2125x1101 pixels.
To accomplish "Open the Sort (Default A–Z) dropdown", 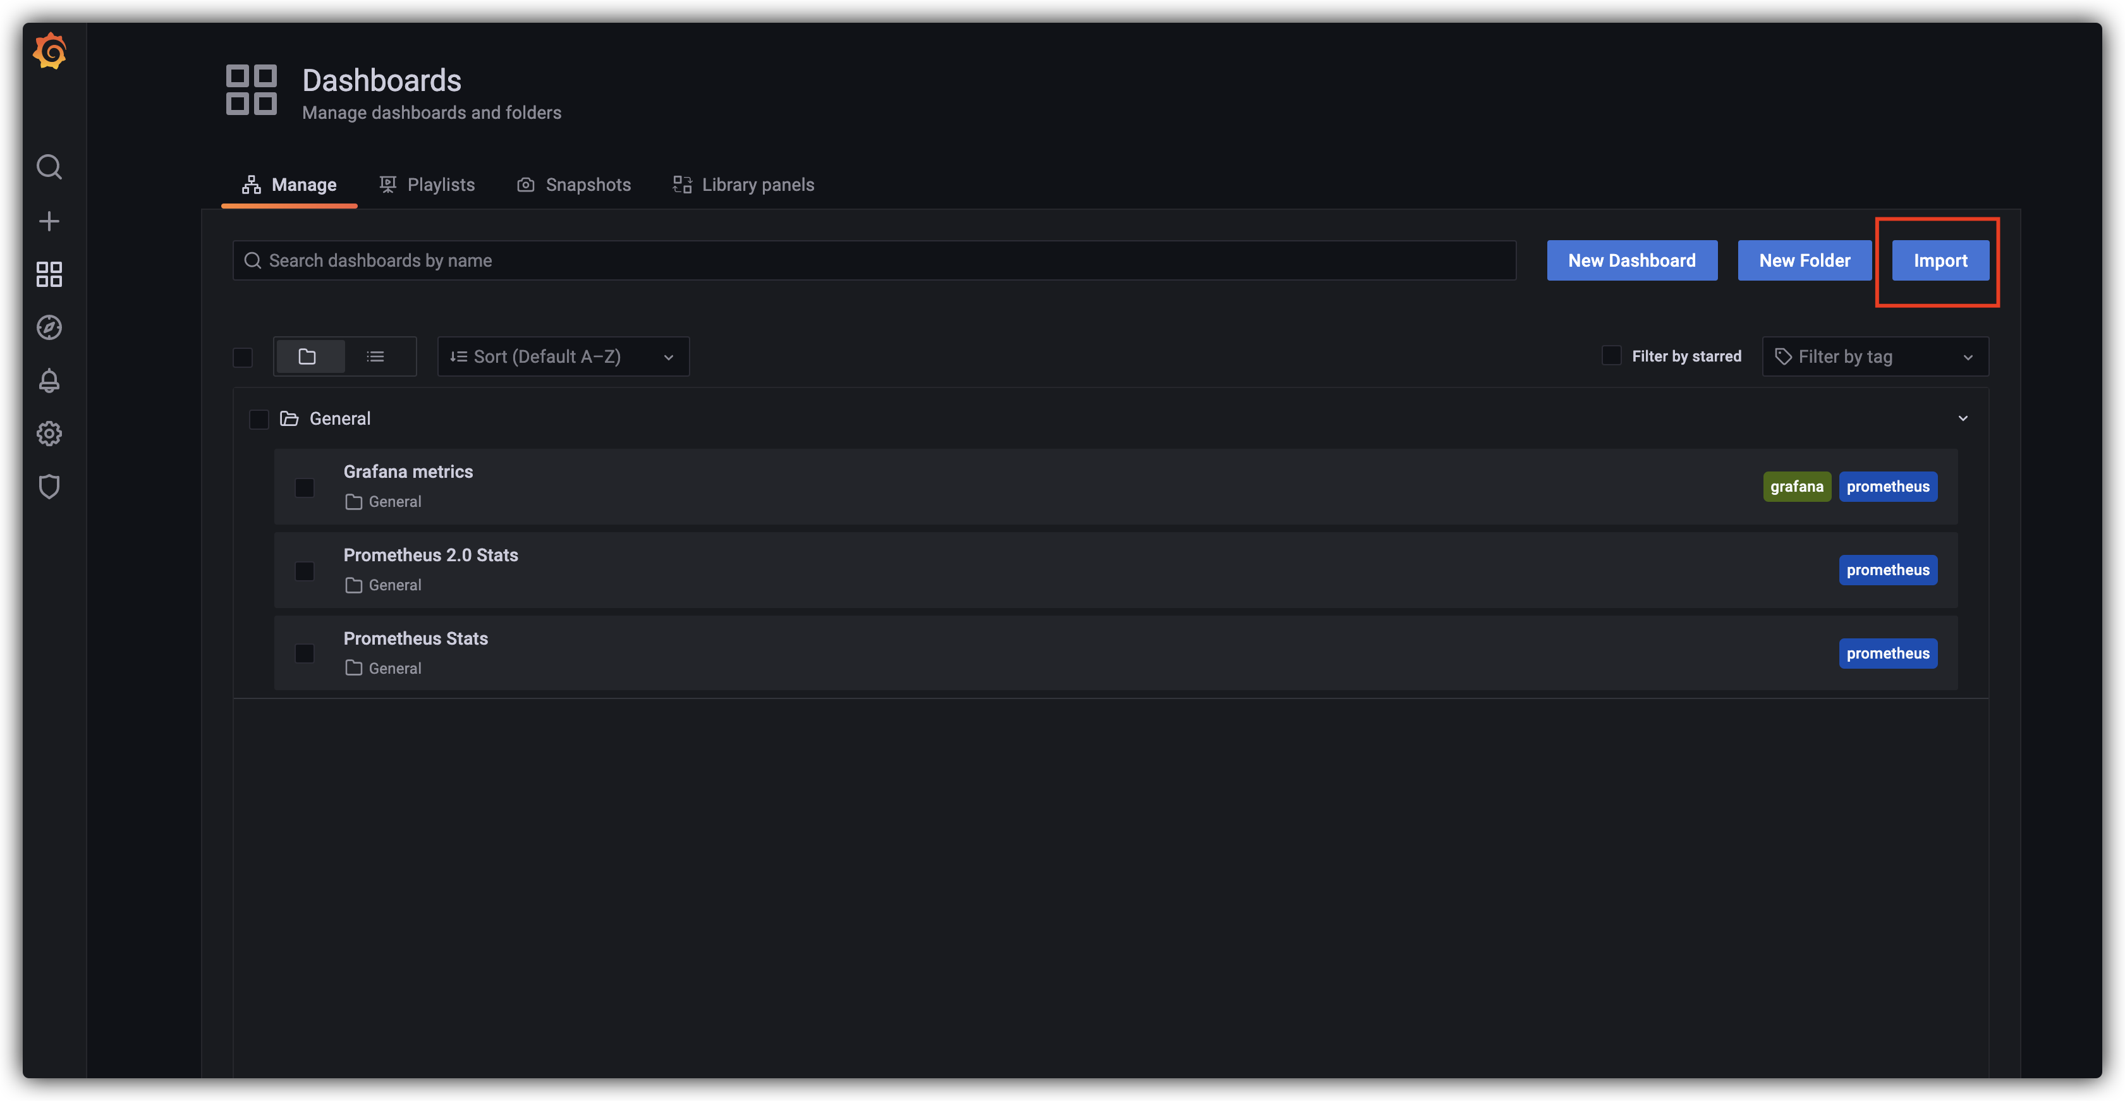I will coord(563,356).
